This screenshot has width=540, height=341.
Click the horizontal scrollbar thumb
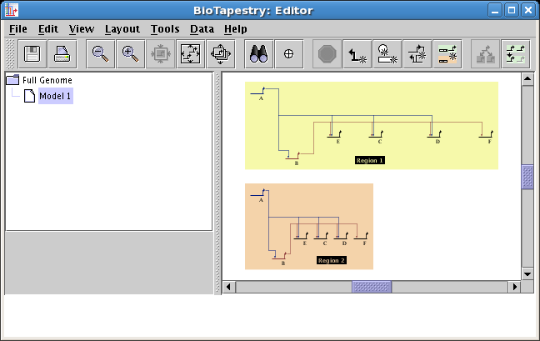point(372,287)
